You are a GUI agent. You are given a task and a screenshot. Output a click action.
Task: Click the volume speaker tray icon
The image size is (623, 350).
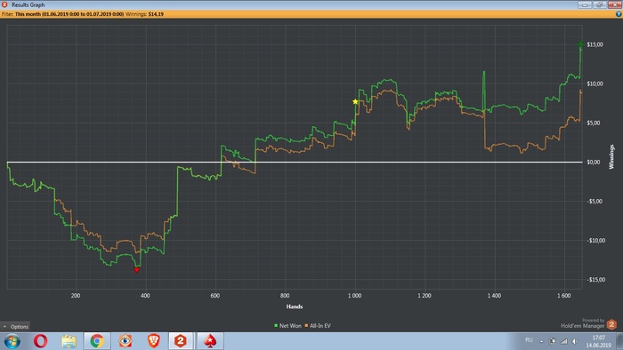click(575, 341)
